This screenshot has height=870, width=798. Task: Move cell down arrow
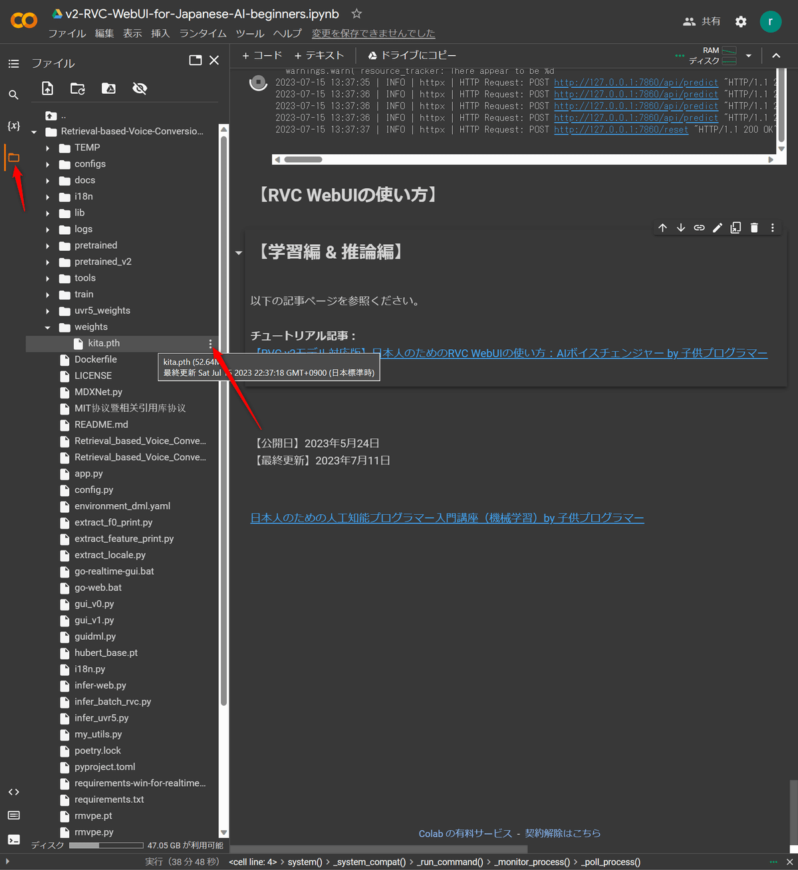[x=681, y=227]
